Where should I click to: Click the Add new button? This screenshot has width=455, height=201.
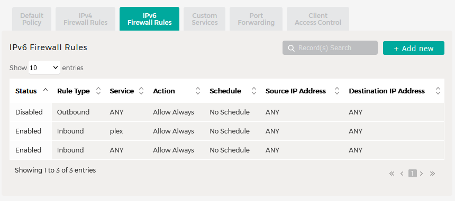coord(414,48)
